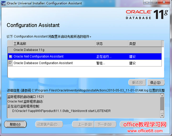The height and width of the screenshot is (136, 172).
Task: Select the Oracle Database 11g group row
Action: pyautogui.click(x=85, y=50)
